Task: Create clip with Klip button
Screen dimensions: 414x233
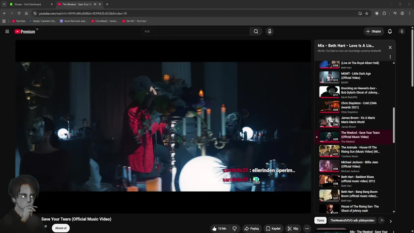Action: coord(293,228)
